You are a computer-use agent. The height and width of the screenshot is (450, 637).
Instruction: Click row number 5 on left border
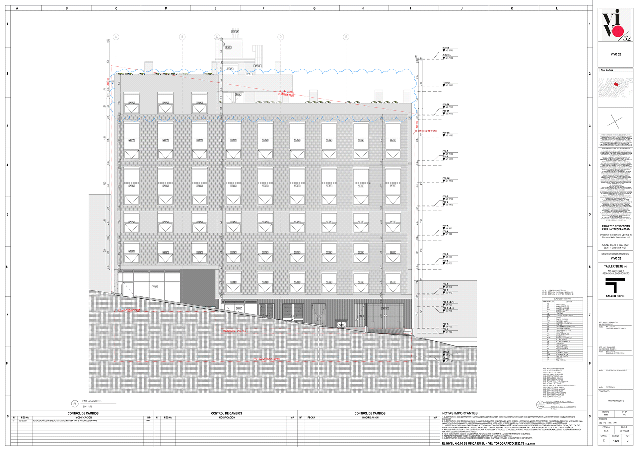(7, 214)
